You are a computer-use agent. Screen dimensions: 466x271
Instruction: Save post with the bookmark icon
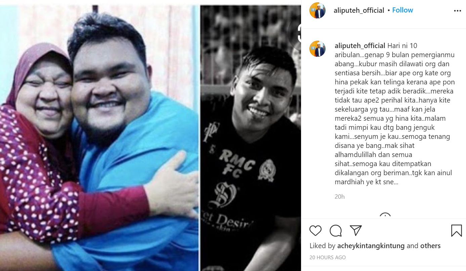click(456, 231)
